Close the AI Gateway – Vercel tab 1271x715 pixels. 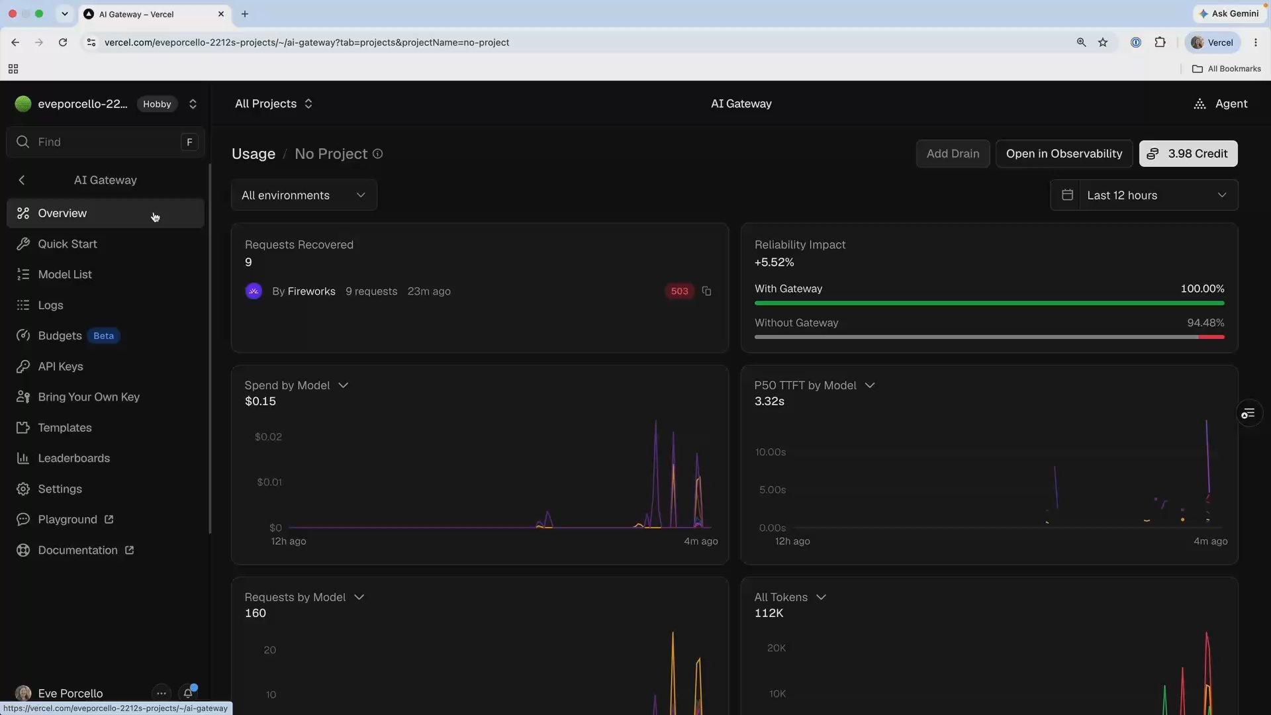(221, 14)
